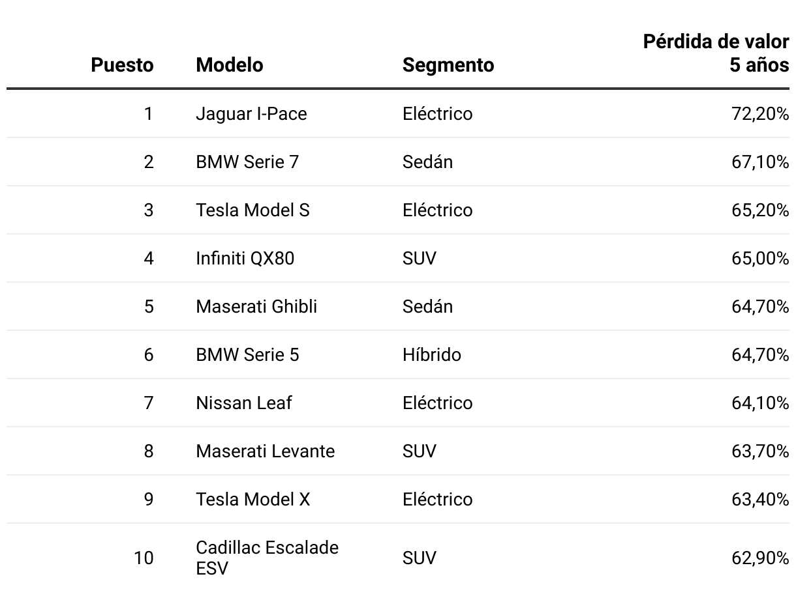Viewport: 796px width, 598px height.
Task: Click the Puesto column header
Action: 122,65
